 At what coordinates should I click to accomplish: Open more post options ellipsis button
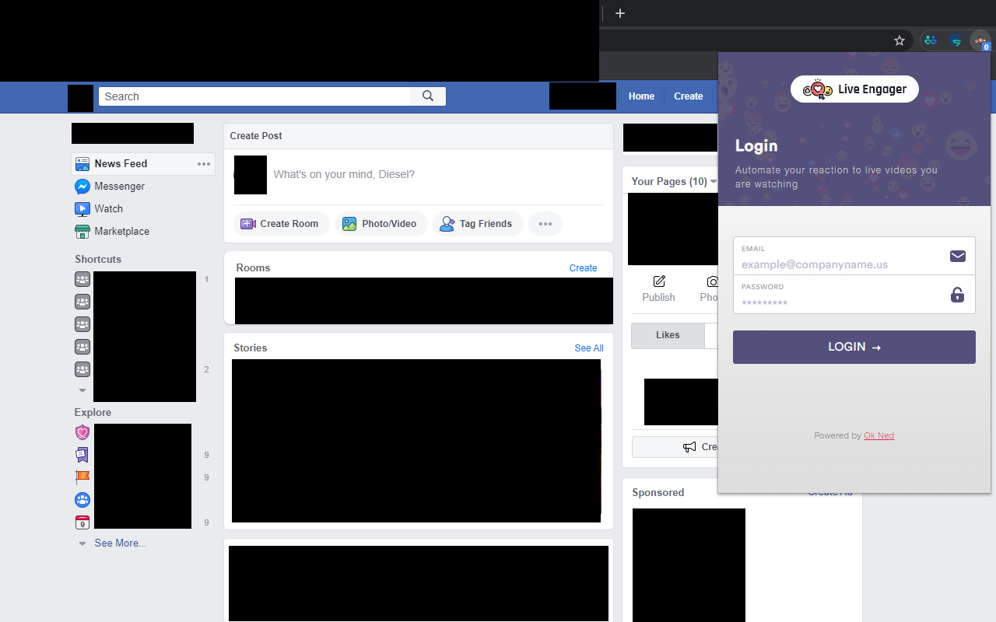(545, 224)
